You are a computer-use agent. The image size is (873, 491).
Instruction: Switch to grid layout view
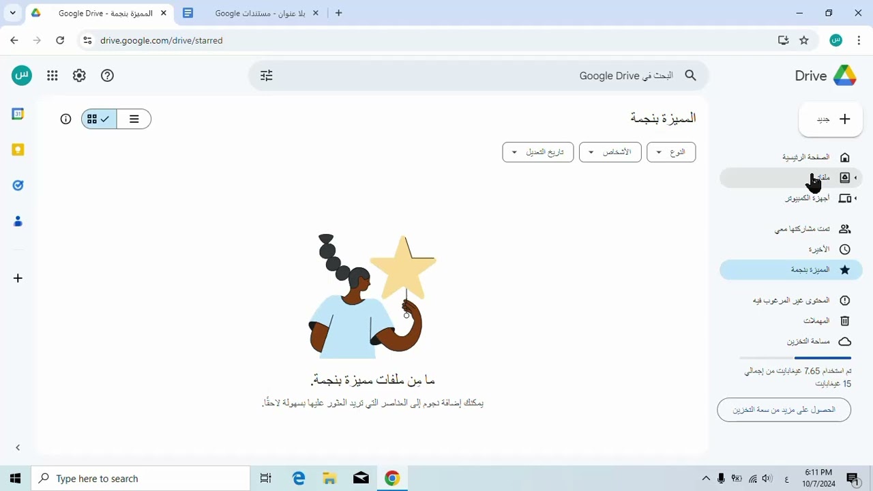coord(99,119)
